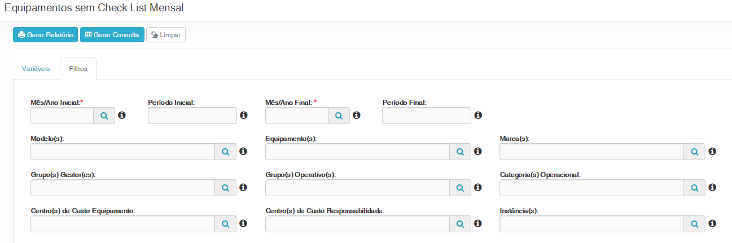This screenshot has width=732, height=243.
Task: Open Centro(s) de Custo Equipamento search lookup
Action: 225,224
